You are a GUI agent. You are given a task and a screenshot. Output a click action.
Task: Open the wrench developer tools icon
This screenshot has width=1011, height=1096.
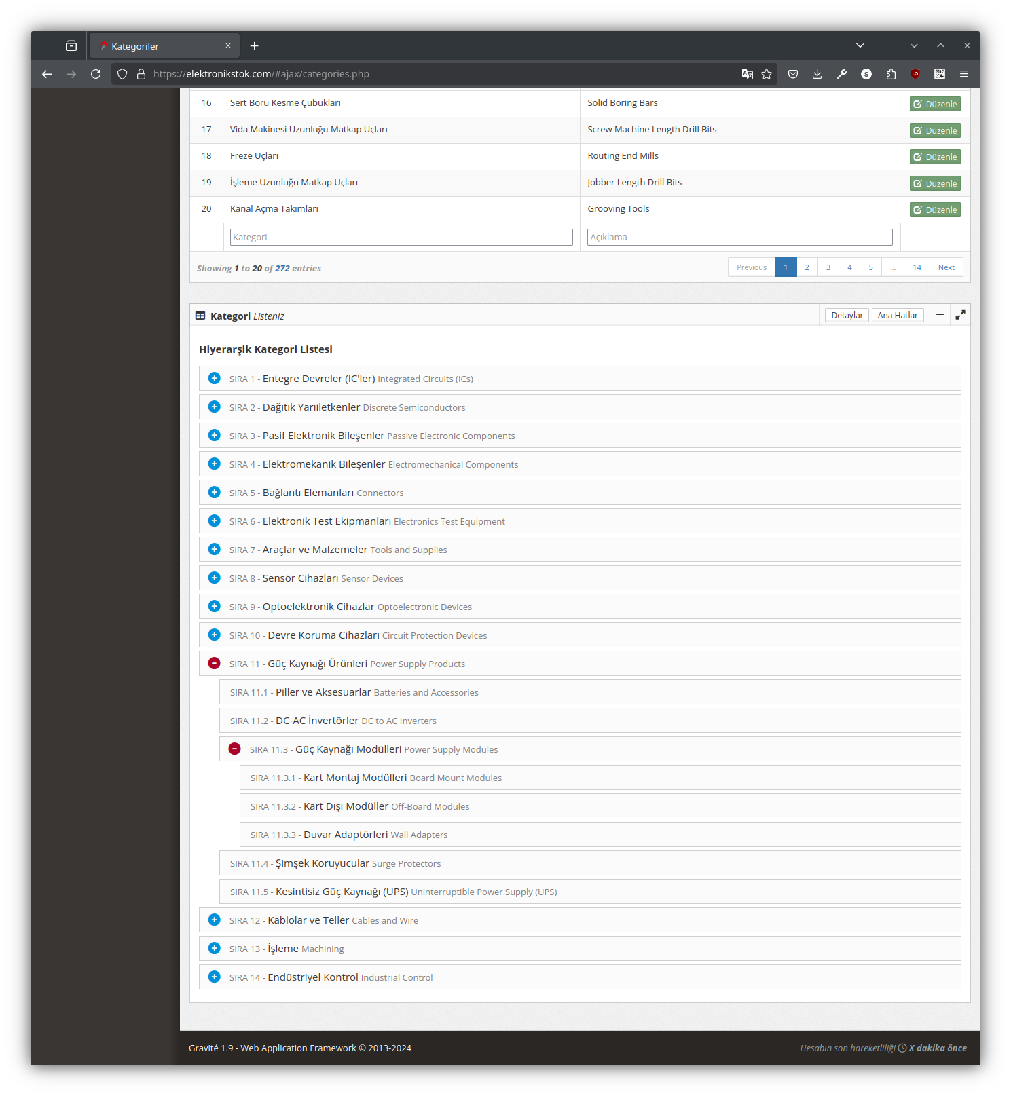(x=842, y=74)
